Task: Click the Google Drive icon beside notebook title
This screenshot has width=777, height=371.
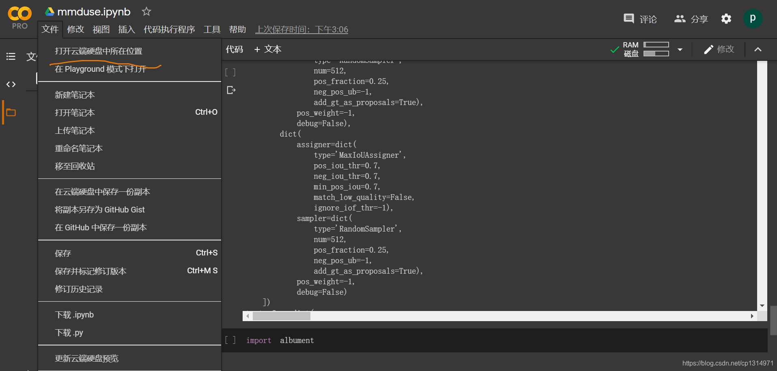Action: click(50, 12)
